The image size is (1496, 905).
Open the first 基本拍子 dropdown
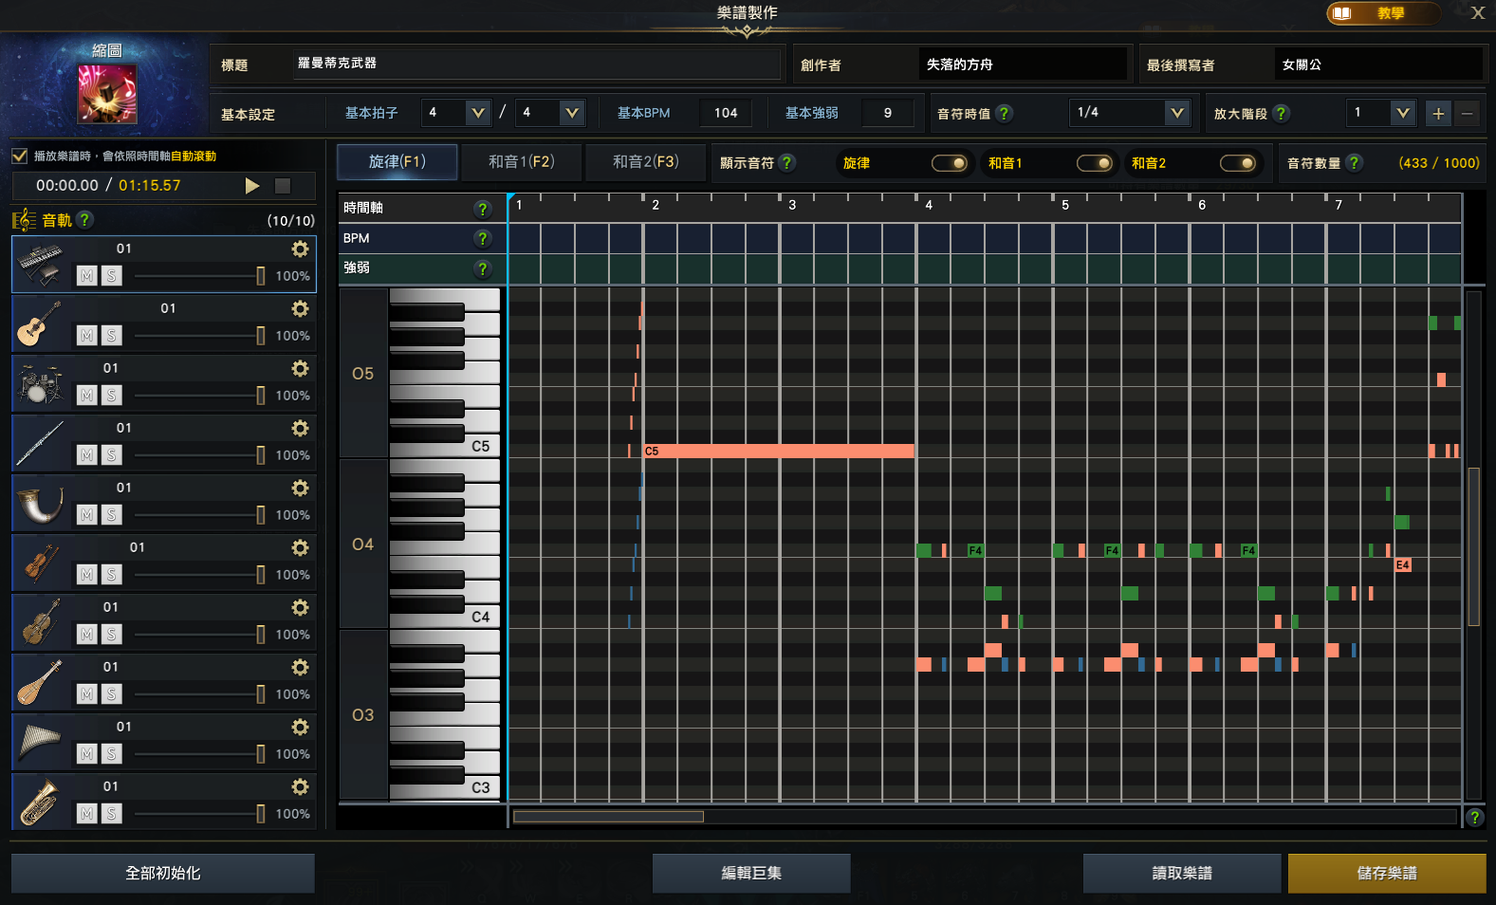(x=477, y=113)
